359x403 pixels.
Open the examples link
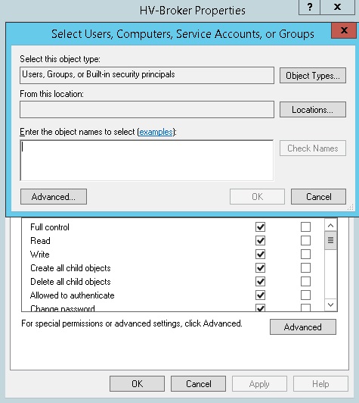click(x=156, y=132)
